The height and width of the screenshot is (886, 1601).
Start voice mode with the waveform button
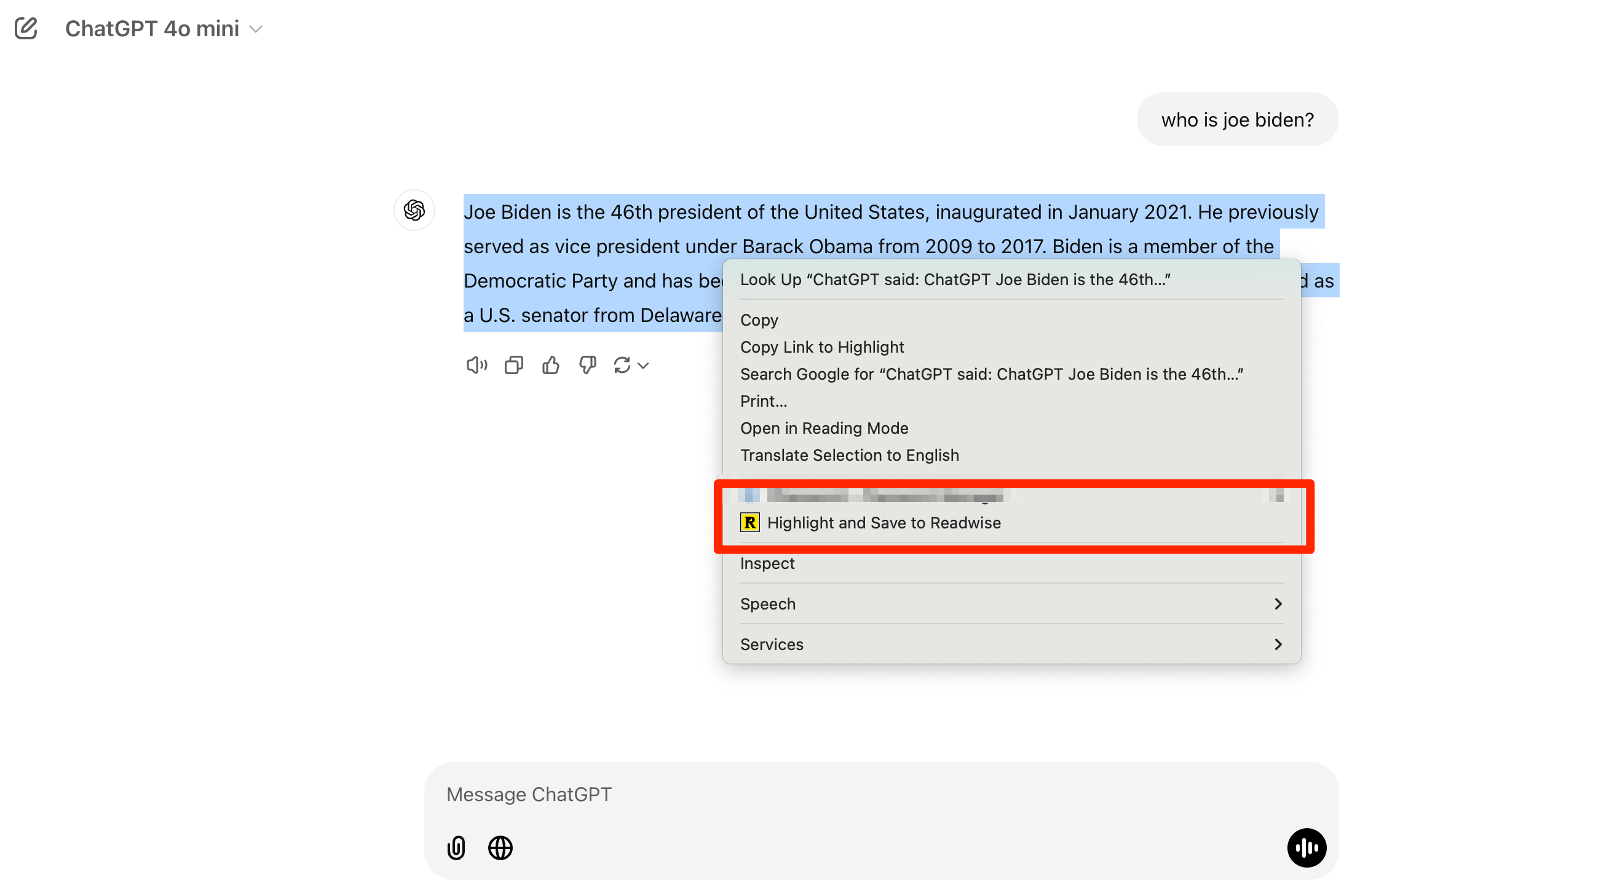pos(1306,848)
